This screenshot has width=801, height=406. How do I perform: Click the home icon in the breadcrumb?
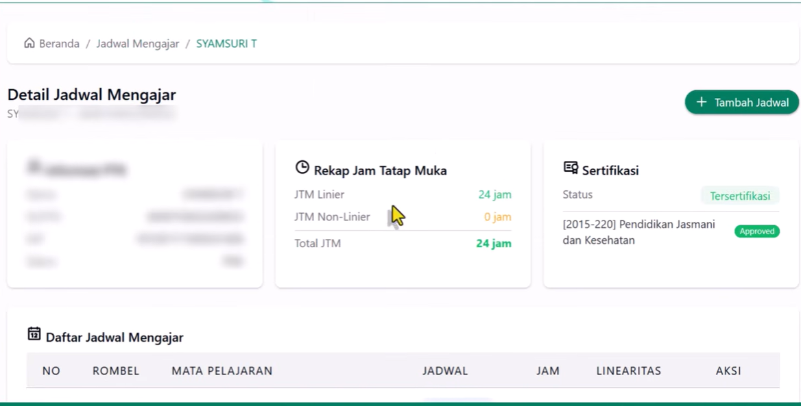(x=28, y=43)
